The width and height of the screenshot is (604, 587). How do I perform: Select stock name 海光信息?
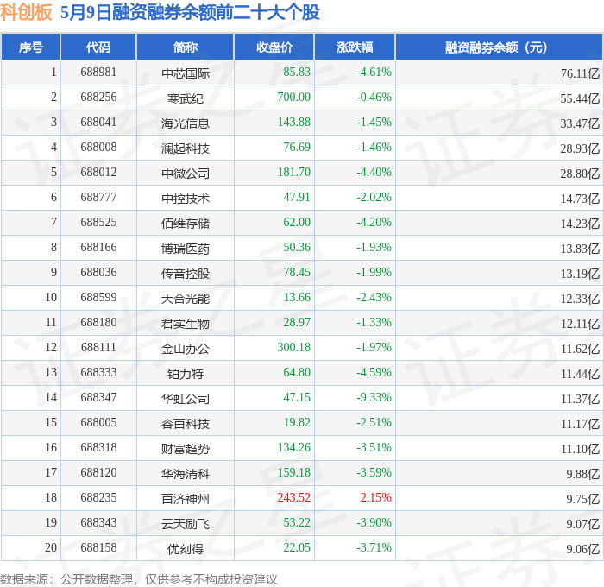coord(186,123)
